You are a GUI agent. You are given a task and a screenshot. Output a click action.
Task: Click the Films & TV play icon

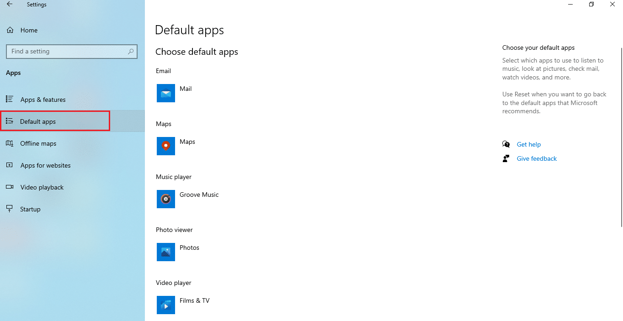point(166,305)
